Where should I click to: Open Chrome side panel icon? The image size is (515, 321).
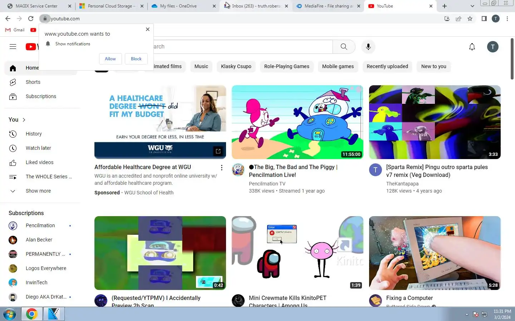484,19
